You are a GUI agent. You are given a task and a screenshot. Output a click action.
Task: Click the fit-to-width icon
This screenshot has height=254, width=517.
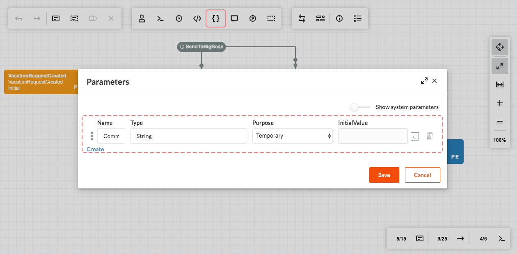point(500,84)
